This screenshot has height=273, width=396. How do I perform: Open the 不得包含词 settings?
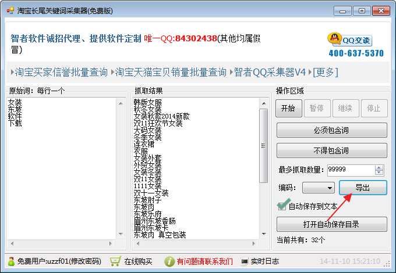pyautogui.click(x=331, y=150)
